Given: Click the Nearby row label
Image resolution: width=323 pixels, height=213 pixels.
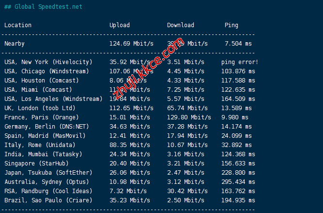Looking at the screenshot, I should pos(15,44).
